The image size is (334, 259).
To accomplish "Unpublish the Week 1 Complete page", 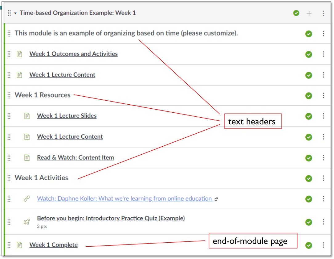I will [309, 245].
